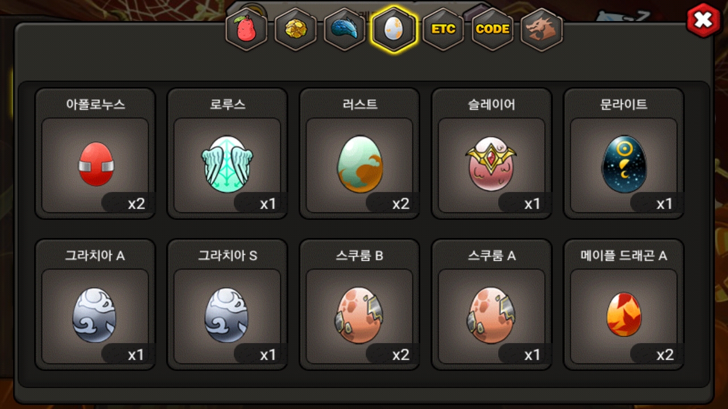The width and height of the screenshot is (728, 409).
Task: Select the highlighted egg tab
Action: coord(394,29)
